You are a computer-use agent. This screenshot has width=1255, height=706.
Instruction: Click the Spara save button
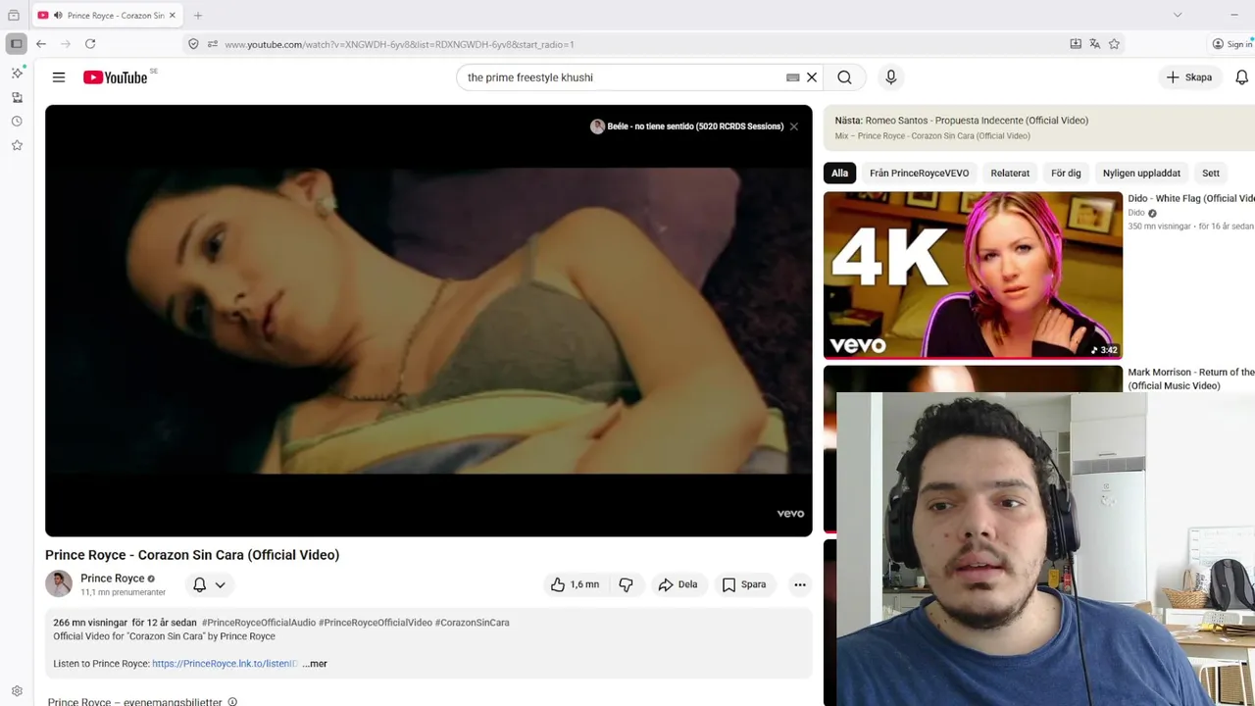tap(744, 584)
